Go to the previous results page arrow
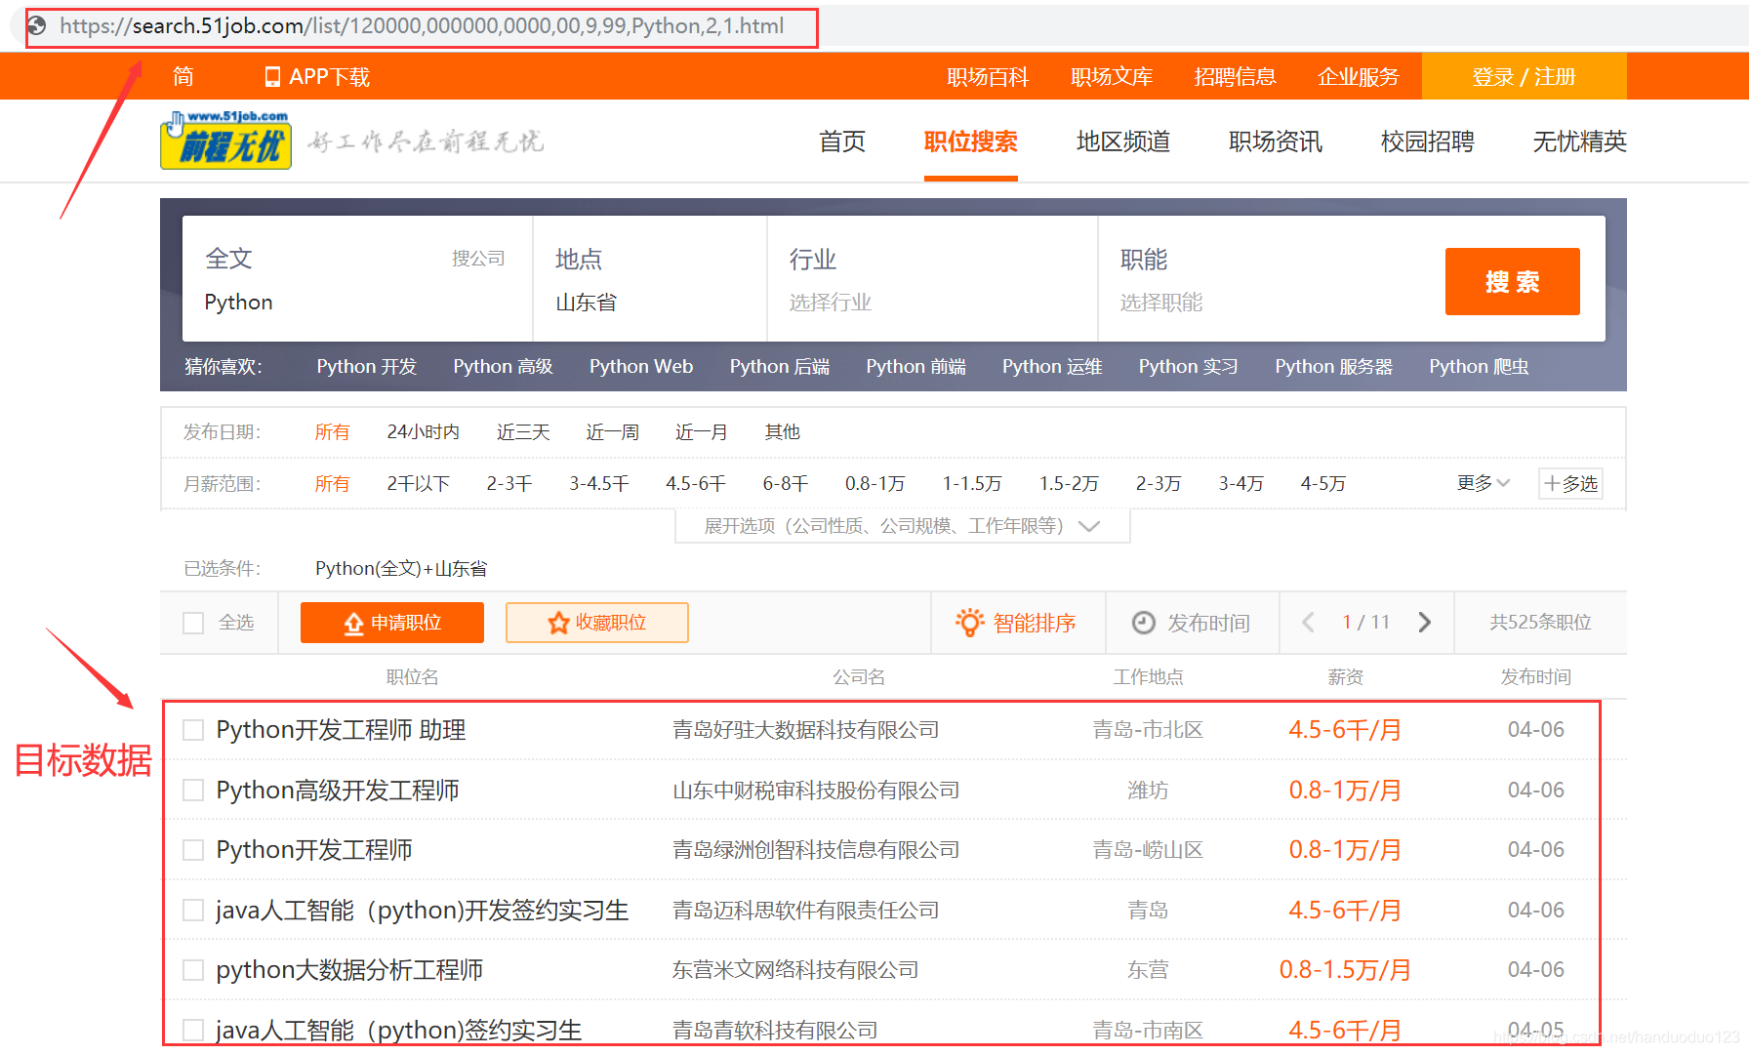This screenshot has height=1055, width=1749. [1309, 623]
